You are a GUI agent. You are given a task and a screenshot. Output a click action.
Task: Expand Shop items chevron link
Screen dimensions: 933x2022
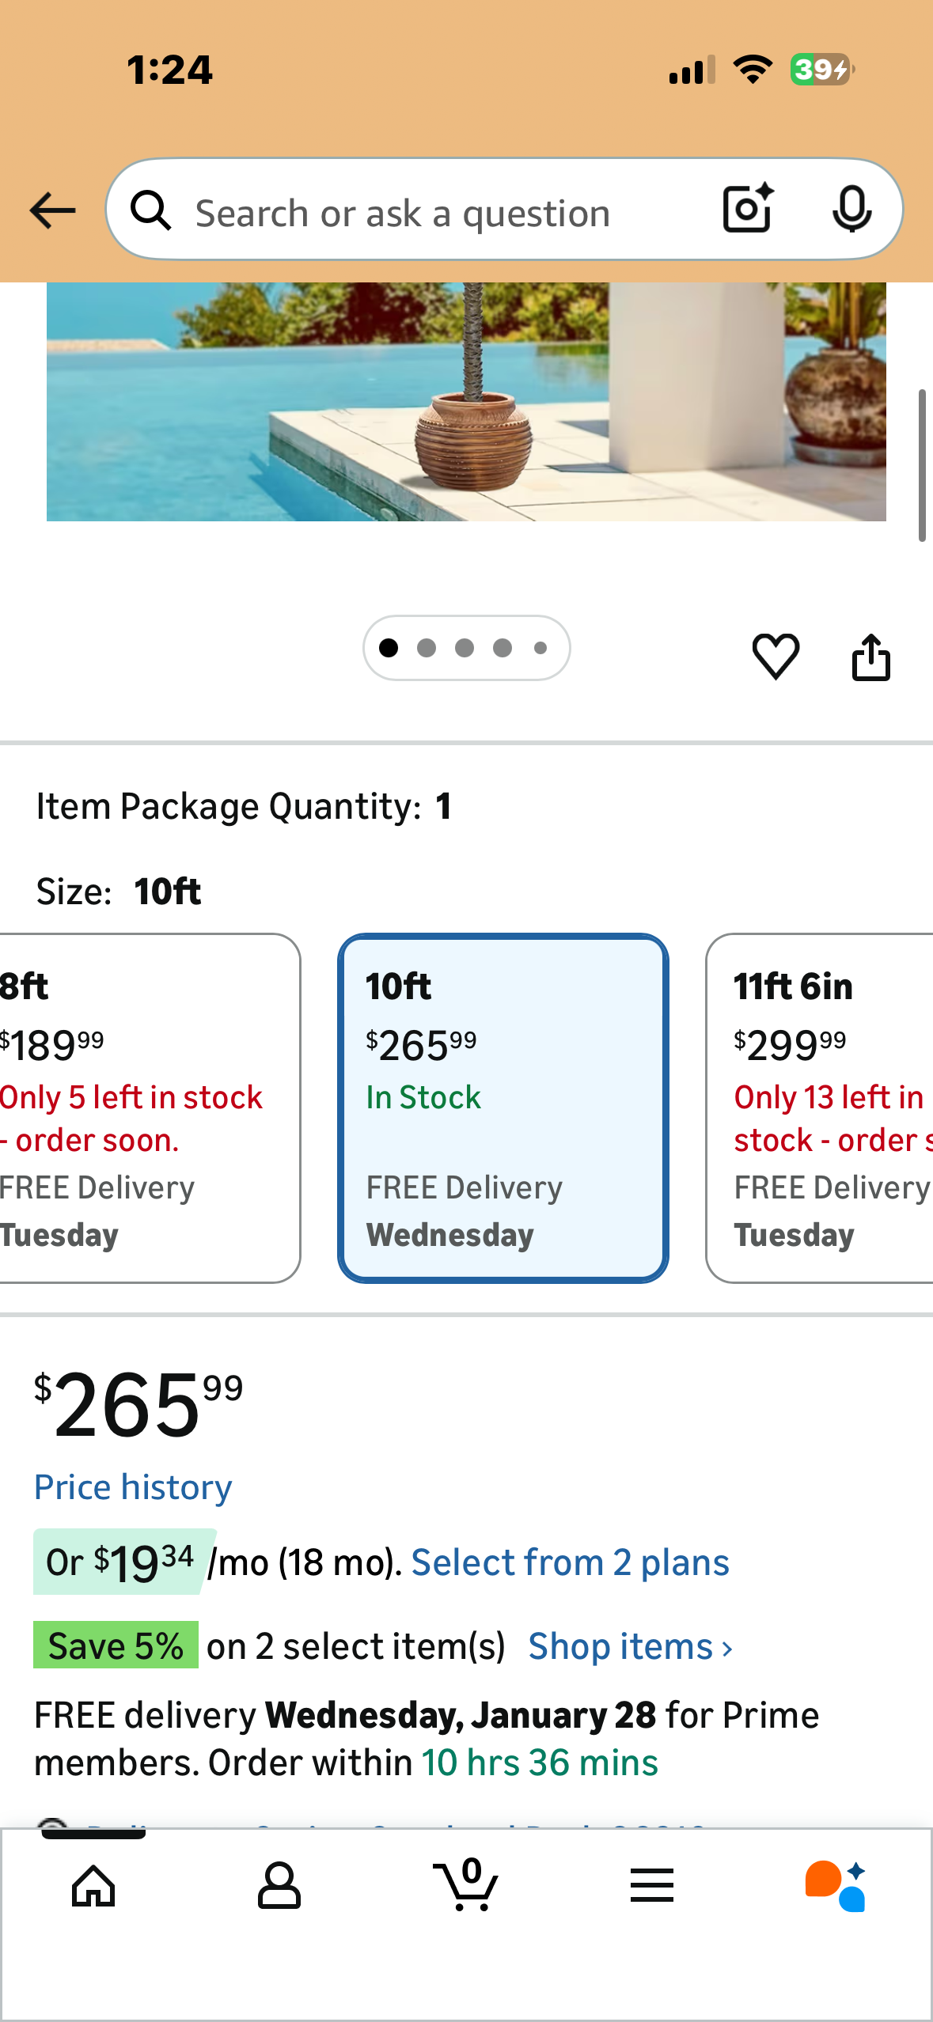[630, 1647]
